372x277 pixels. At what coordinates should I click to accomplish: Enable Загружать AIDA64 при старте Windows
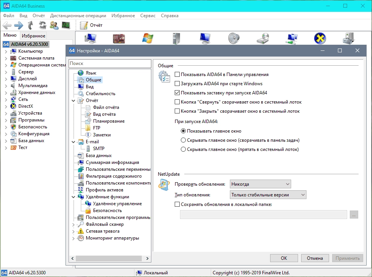tap(177, 84)
